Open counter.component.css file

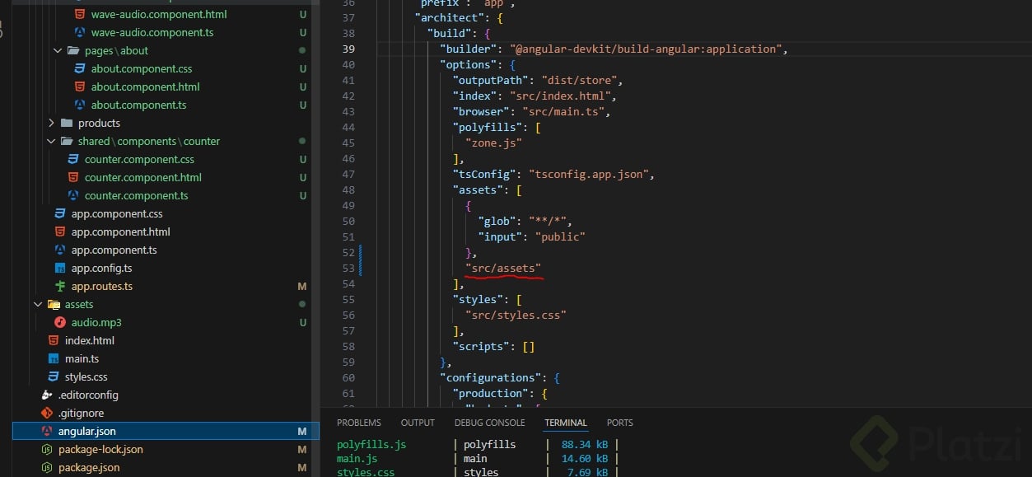click(x=139, y=159)
